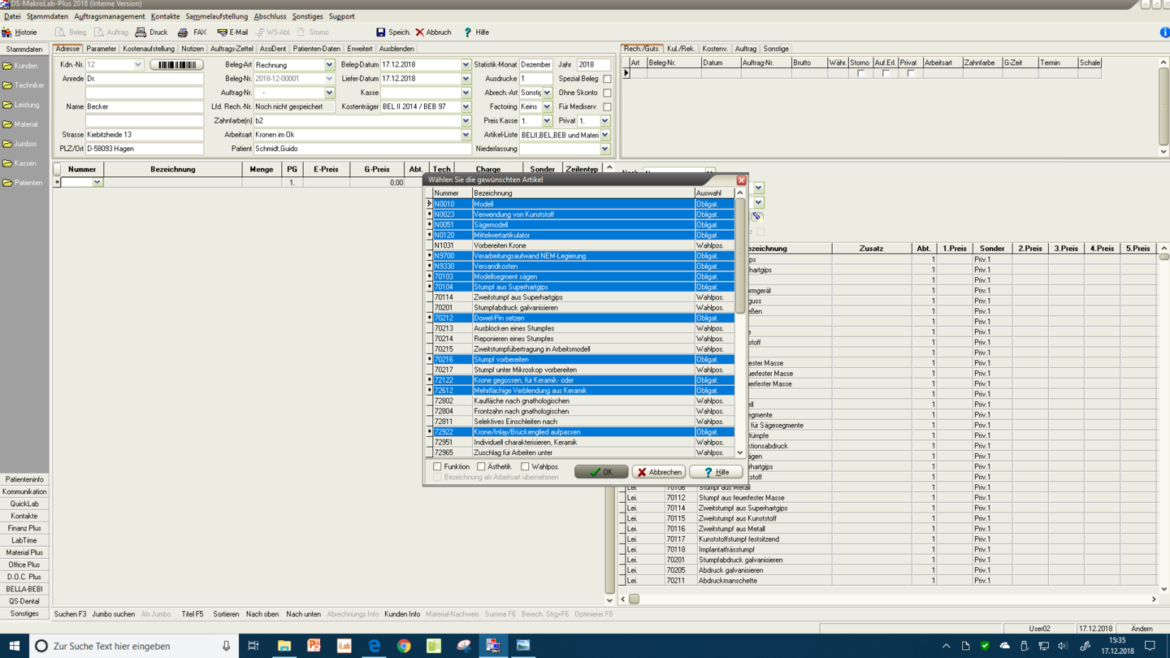Open the Factoring dropdown
Viewport: 1170px width, 658px height.
tap(547, 106)
